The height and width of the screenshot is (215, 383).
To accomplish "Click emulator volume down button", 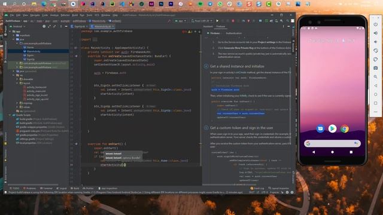I will (x=376, y=42).
